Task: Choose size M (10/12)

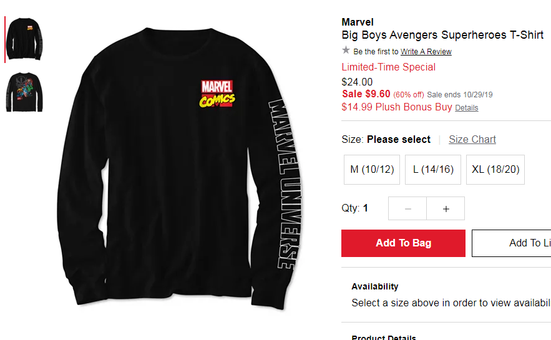Action: click(x=372, y=170)
